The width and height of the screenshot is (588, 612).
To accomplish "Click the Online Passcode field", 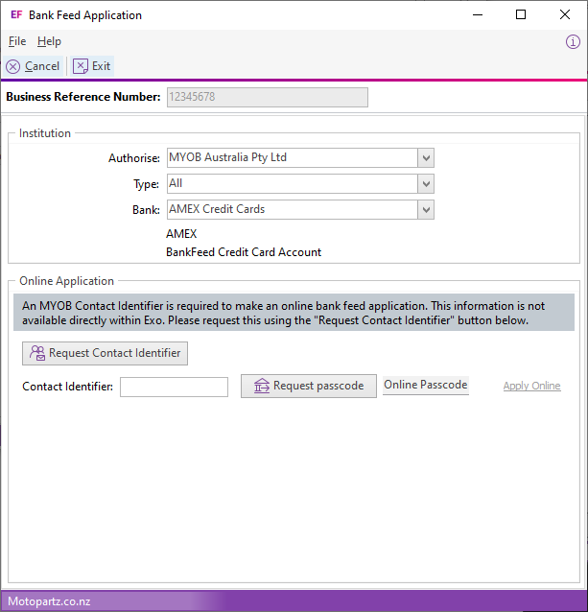I will 426,386.
